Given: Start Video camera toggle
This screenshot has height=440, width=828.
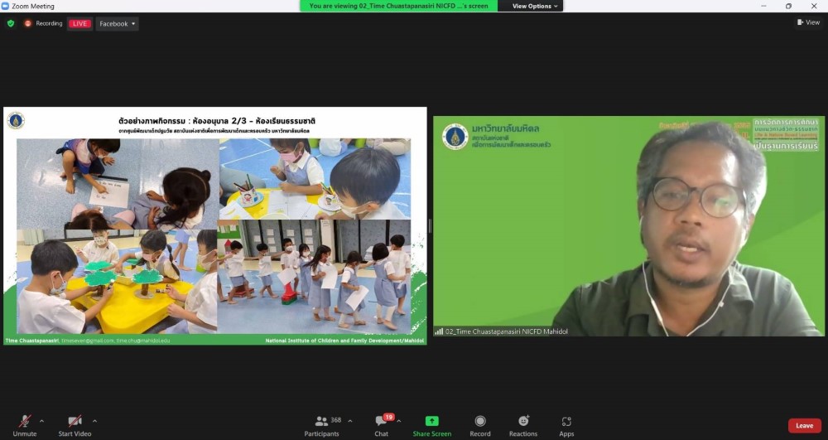Looking at the screenshot, I should click(x=75, y=425).
